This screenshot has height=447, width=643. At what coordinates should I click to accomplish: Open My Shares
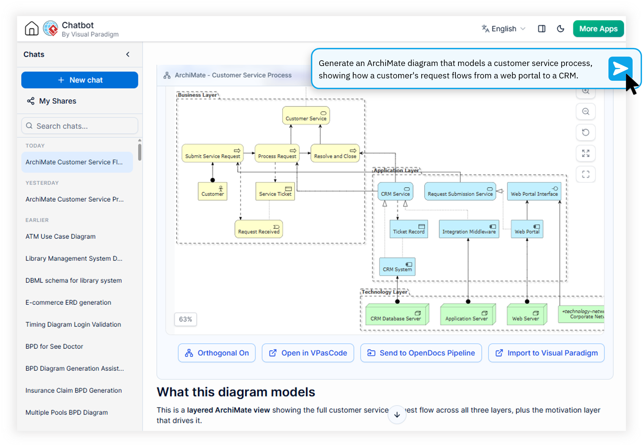(x=52, y=101)
